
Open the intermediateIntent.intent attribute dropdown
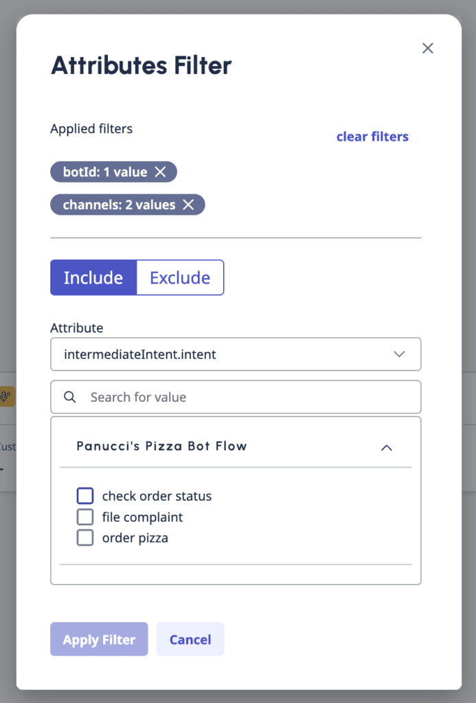(x=236, y=354)
